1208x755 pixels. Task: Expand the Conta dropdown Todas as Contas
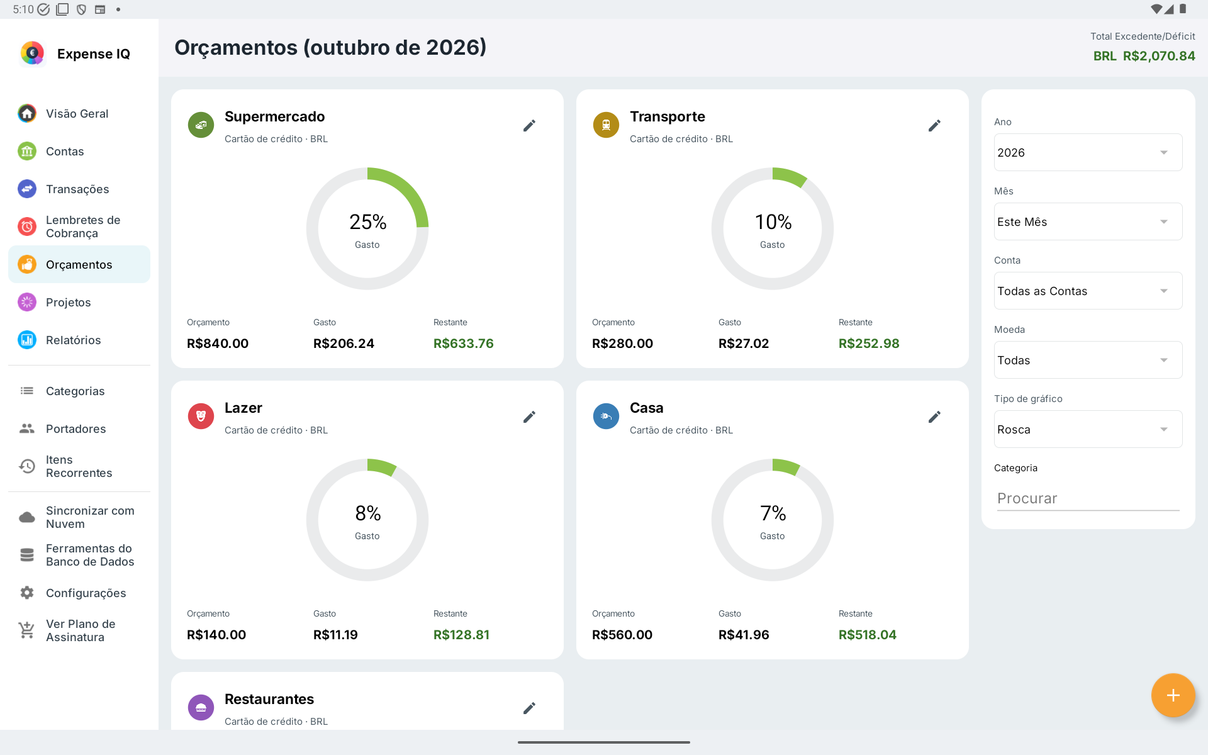(1088, 291)
